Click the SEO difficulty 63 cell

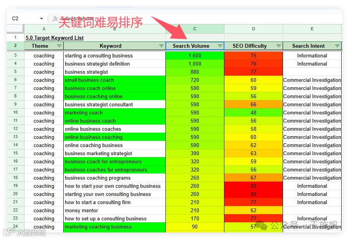[254, 154]
